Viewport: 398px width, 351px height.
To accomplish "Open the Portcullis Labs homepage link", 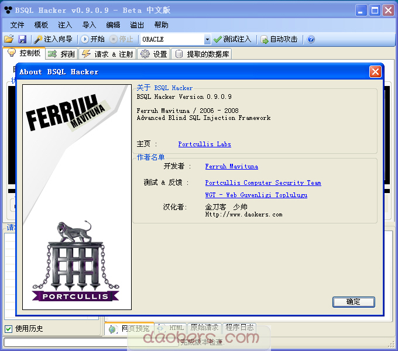I will [x=204, y=144].
